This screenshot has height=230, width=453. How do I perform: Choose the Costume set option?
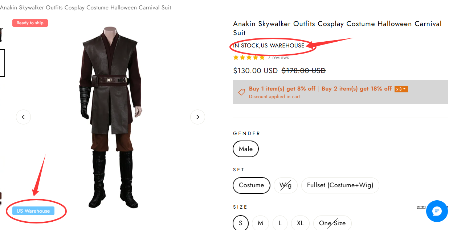tap(251, 185)
